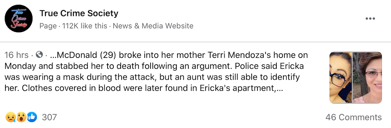
Task: Click the globe public visibility icon
Action: [39, 55]
